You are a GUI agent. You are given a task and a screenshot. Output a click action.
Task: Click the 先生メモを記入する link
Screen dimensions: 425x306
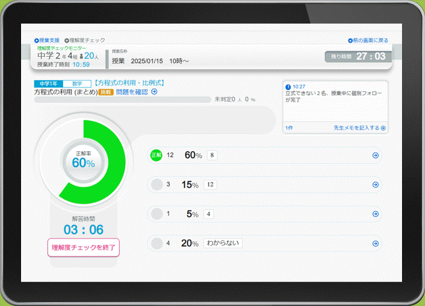coord(359,128)
